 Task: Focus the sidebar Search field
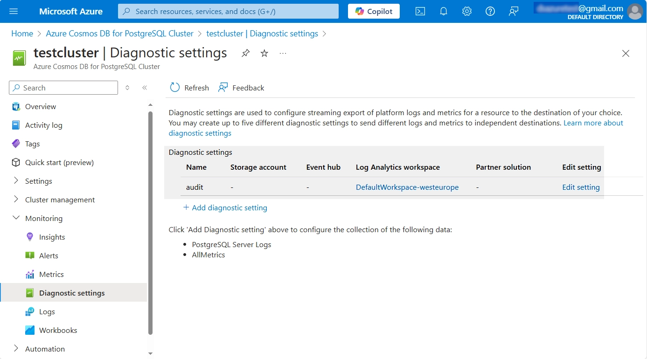pos(63,88)
